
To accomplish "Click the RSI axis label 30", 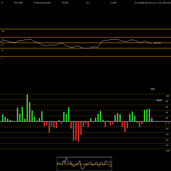I will point(2,50).
